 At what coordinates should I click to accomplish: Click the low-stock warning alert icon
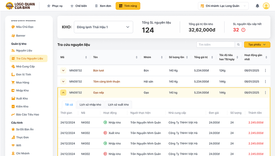coord(243,30)
